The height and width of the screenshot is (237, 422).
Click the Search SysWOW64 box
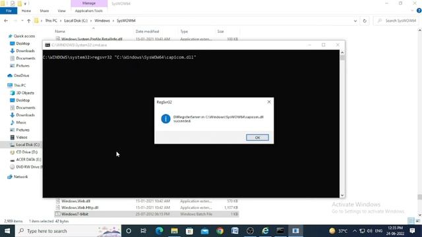point(397,20)
